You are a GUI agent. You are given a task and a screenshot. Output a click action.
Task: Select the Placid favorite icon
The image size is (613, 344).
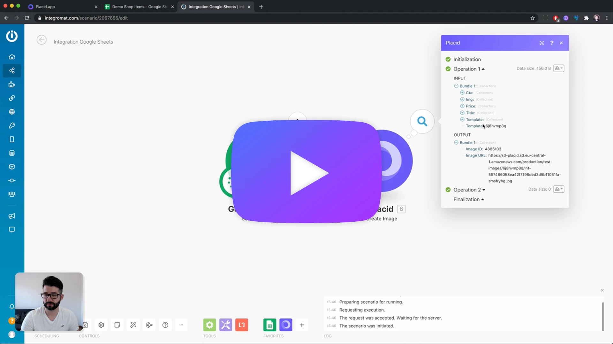coord(286,325)
